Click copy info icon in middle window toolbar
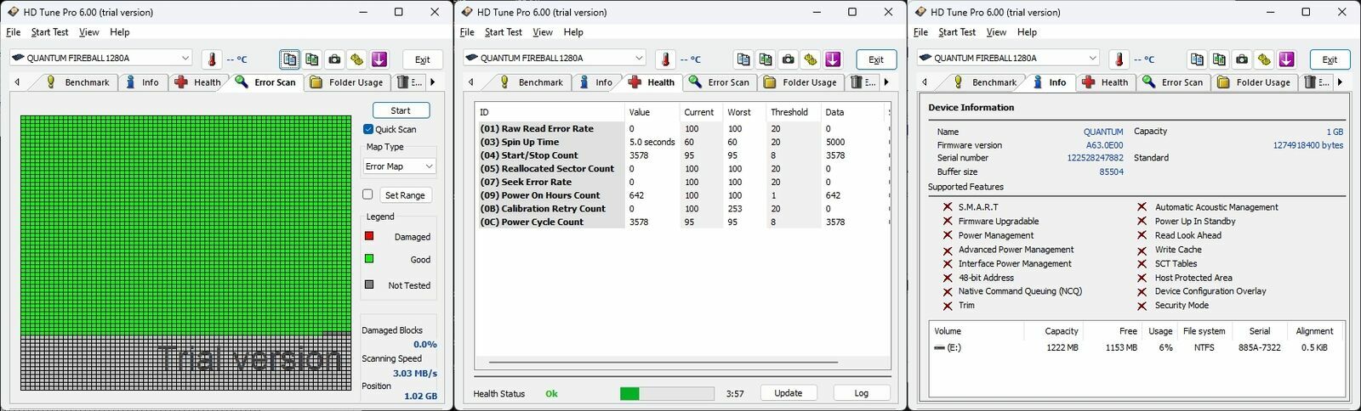 (x=743, y=59)
